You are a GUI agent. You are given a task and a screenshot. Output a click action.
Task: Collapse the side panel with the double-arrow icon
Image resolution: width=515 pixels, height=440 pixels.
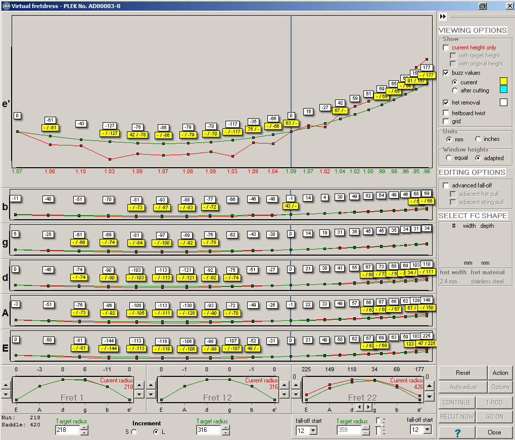(x=443, y=17)
